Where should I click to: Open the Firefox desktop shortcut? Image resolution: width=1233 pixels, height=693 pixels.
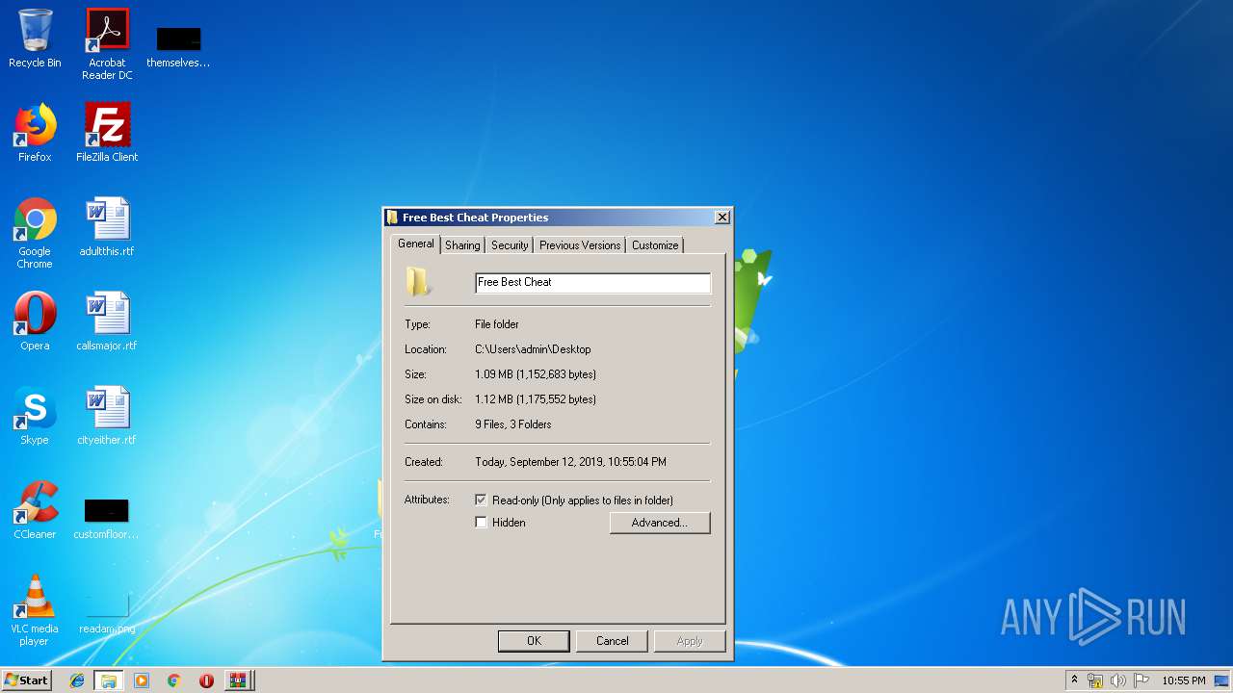click(35, 133)
